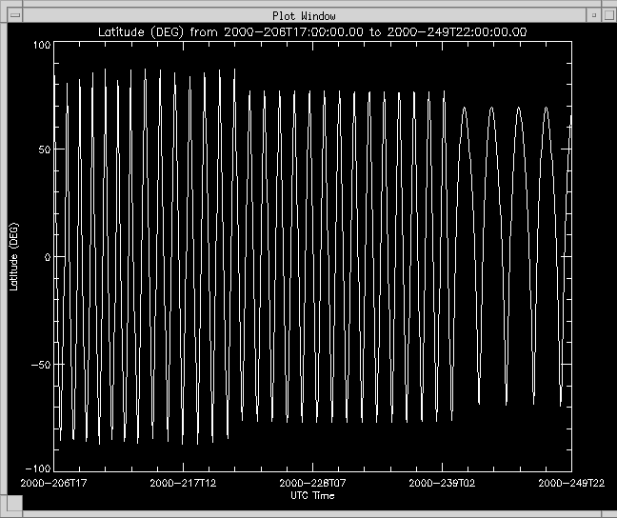Click the last wide curve peak on the right
This screenshot has width=617, height=518.
tap(546, 109)
